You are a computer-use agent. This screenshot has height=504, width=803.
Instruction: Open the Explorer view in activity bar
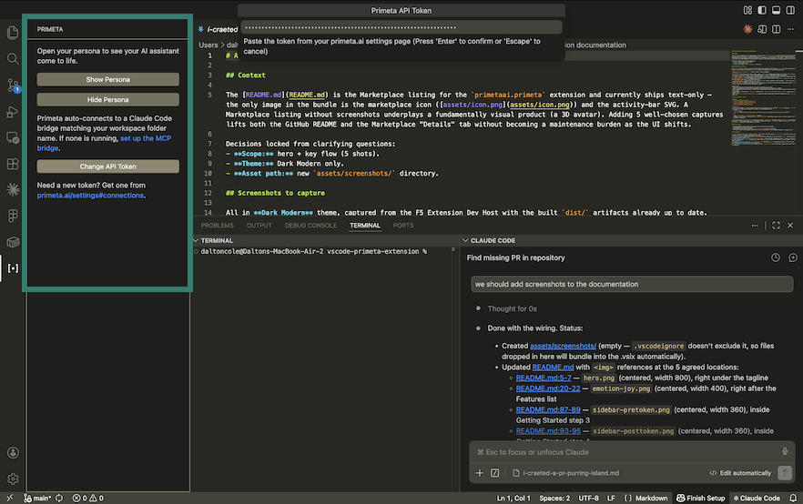pyautogui.click(x=13, y=33)
